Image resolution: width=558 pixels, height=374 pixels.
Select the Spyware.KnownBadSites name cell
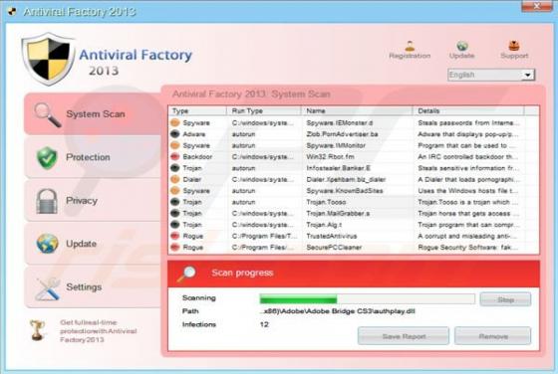coord(345,191)
